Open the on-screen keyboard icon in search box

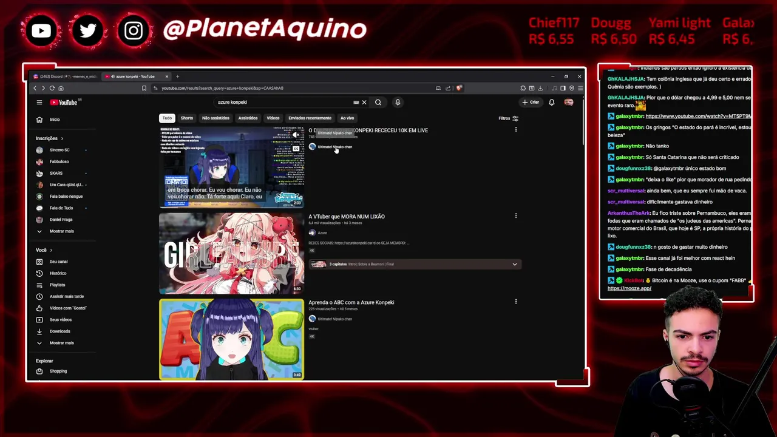point(356,103)
